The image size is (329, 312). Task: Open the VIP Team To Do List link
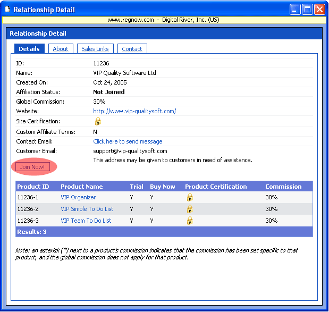coord(86,221)
